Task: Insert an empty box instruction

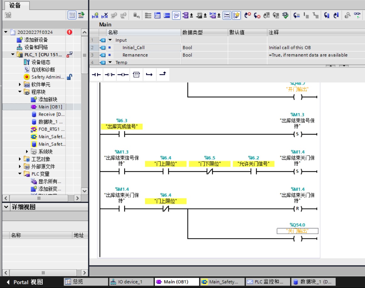Action: point(136,75)
